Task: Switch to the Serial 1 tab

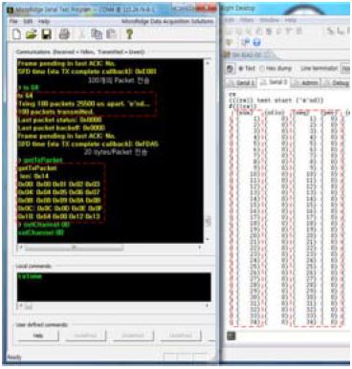Action: (242, 83)
